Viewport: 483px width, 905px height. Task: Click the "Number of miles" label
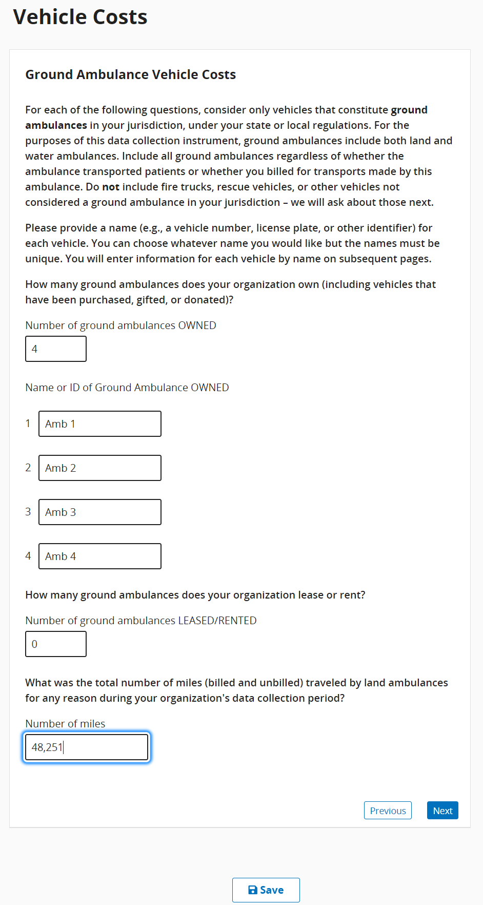(65, 724)
